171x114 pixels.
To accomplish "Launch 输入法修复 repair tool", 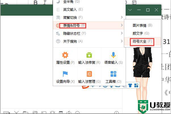I will [x=89, y=55].
